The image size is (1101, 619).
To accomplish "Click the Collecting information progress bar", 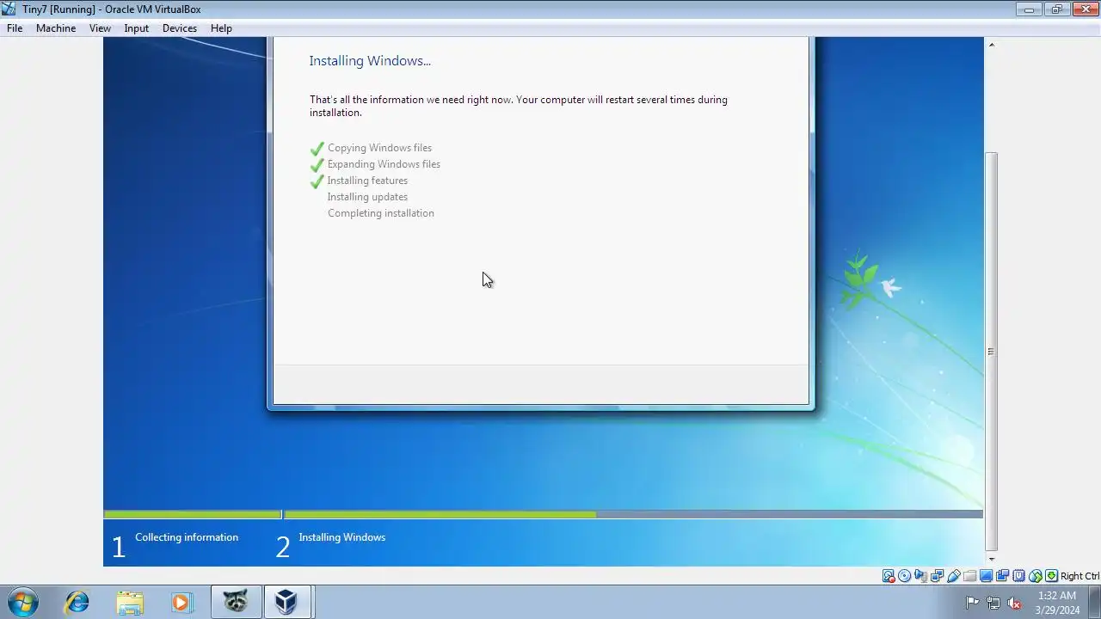I will pos(193,514).
